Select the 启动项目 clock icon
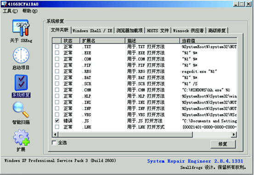Screen dimensions: 254x175 pos(21,55)
